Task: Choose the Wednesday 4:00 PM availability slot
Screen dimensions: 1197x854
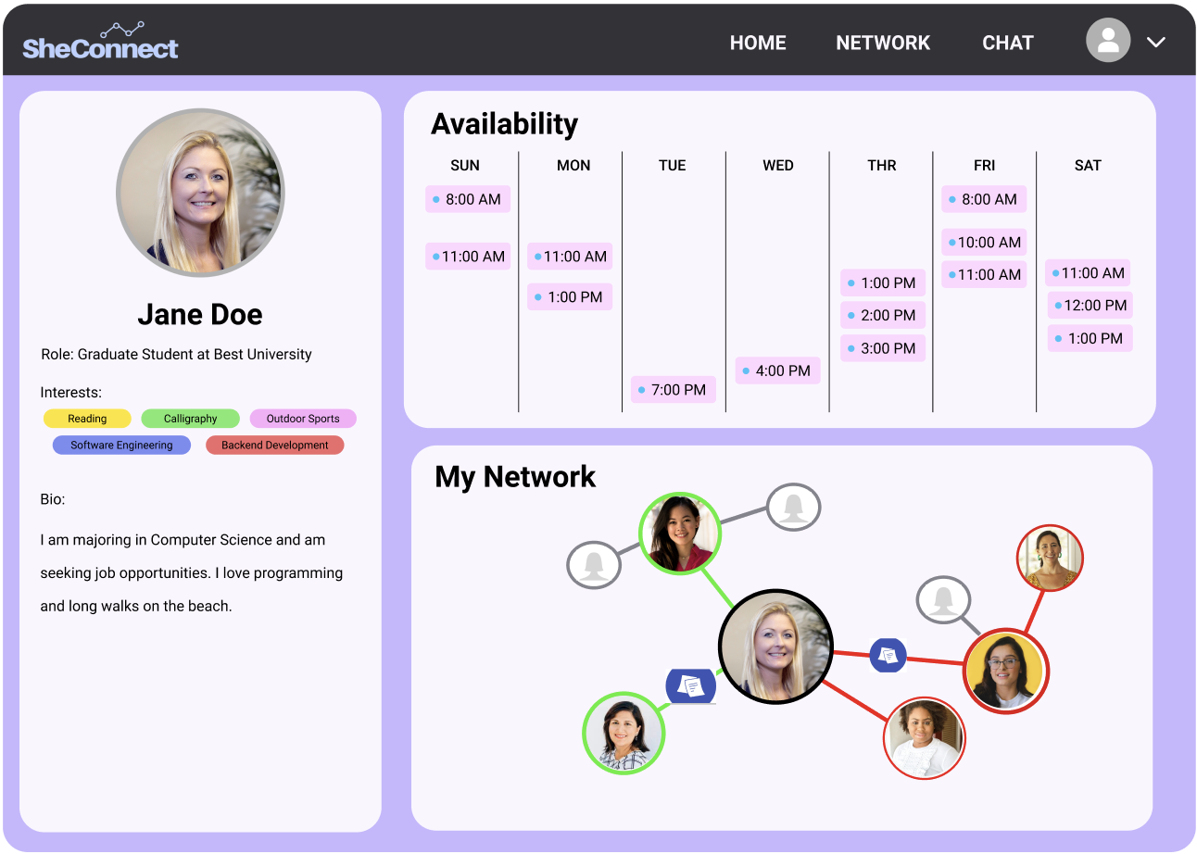Action: 777,370
